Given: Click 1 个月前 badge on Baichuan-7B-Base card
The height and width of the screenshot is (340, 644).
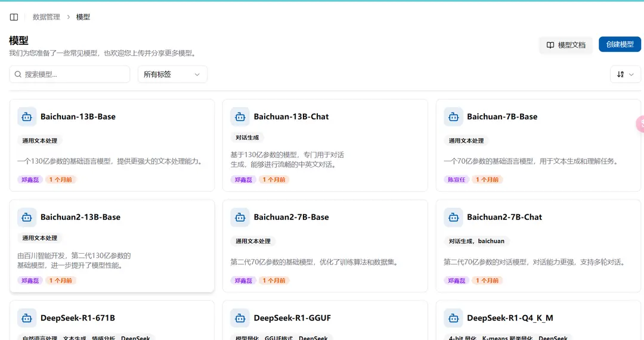Looking at the screenshot, I should [x=487, y=180].
